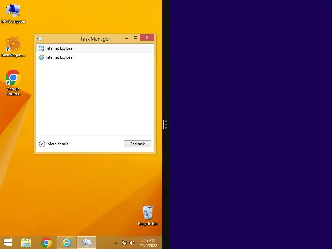332x249 pixels.
Task: Open volume control tray icon
Action: (x=132, y=243)
